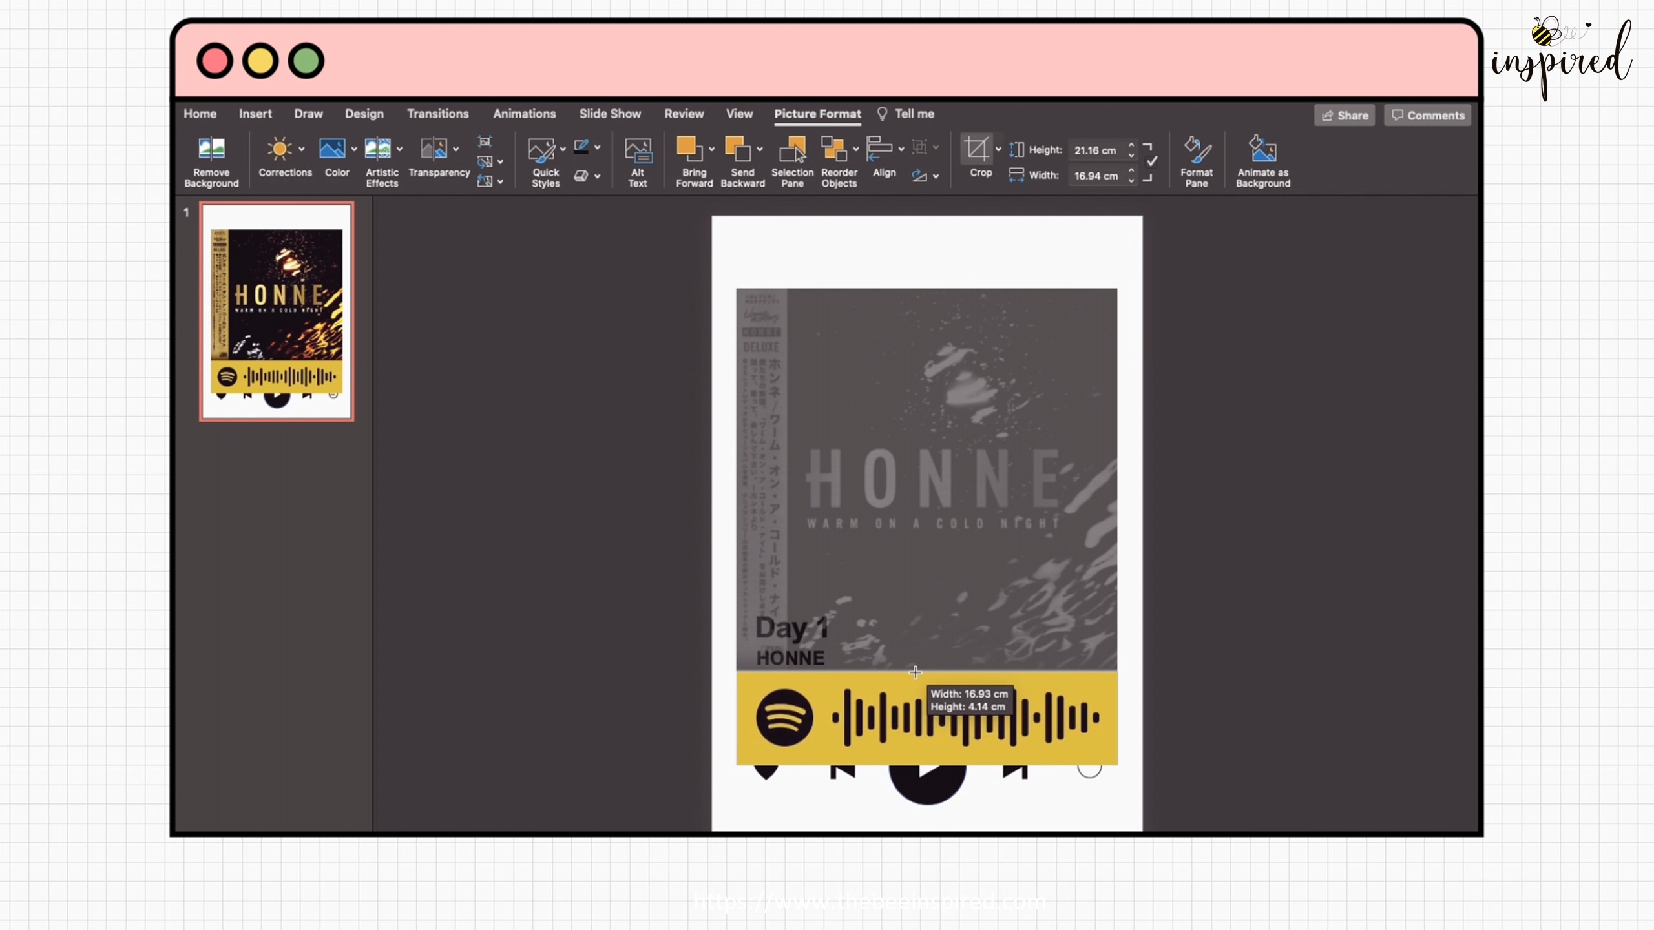The height and width of the screenshot is (930, 1654).
Task: Open the Quick Styles gallery icon
Action: point(541,150)
